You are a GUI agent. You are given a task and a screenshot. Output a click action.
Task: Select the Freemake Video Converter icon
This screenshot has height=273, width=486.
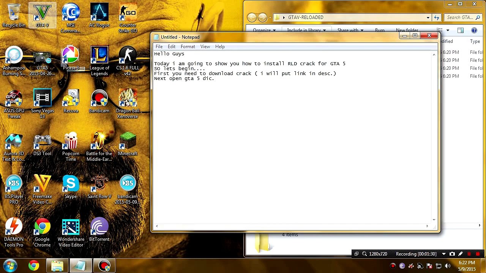pos(42,190)
